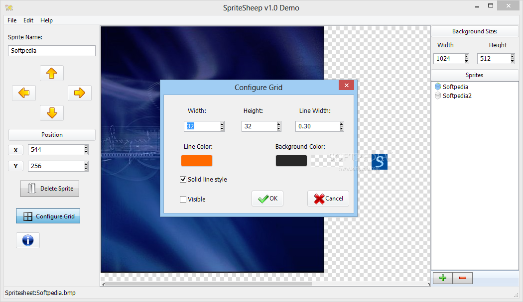Uncheck Solid line style
The image size is (523, 302).
(x=183, y=179)
